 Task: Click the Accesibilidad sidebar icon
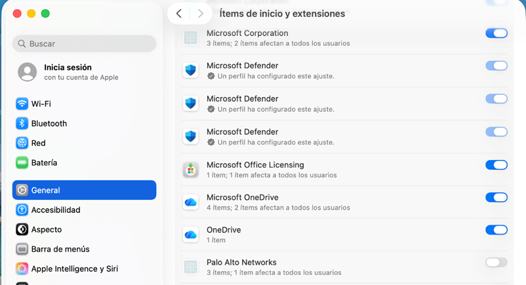22,210
